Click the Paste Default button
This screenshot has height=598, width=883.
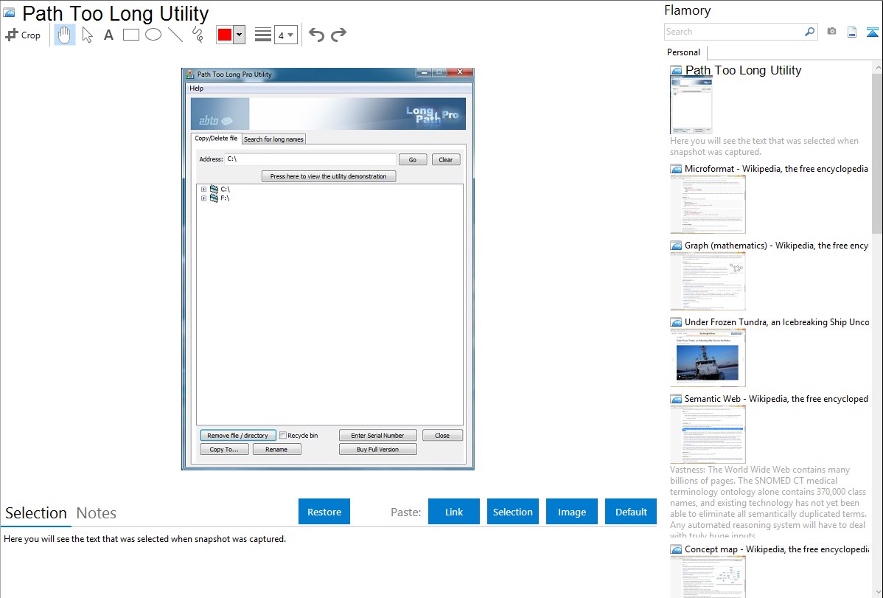(631, 512)
